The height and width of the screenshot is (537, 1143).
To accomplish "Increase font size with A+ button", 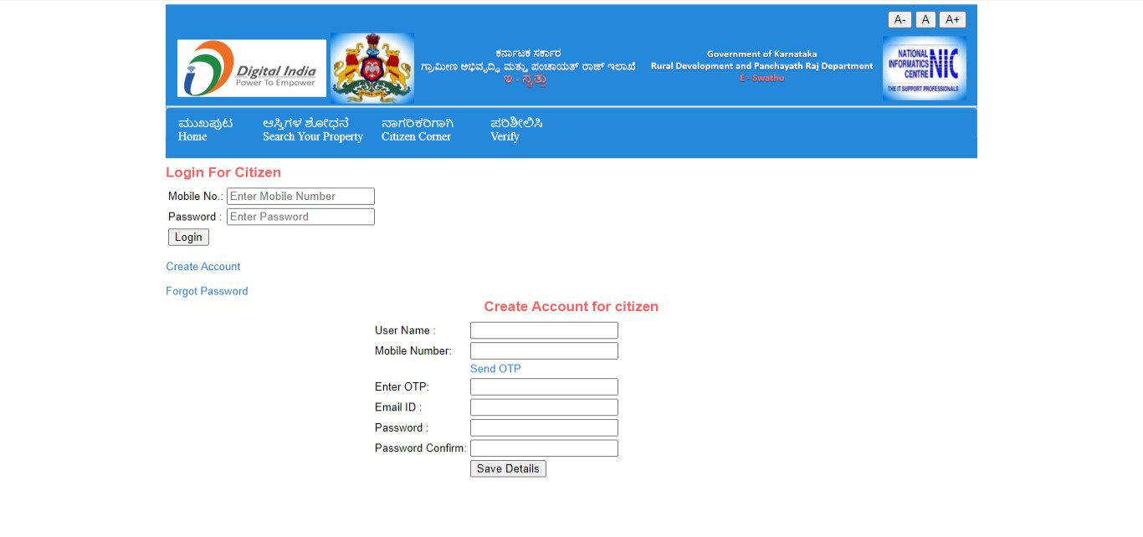I will (952, 19).
